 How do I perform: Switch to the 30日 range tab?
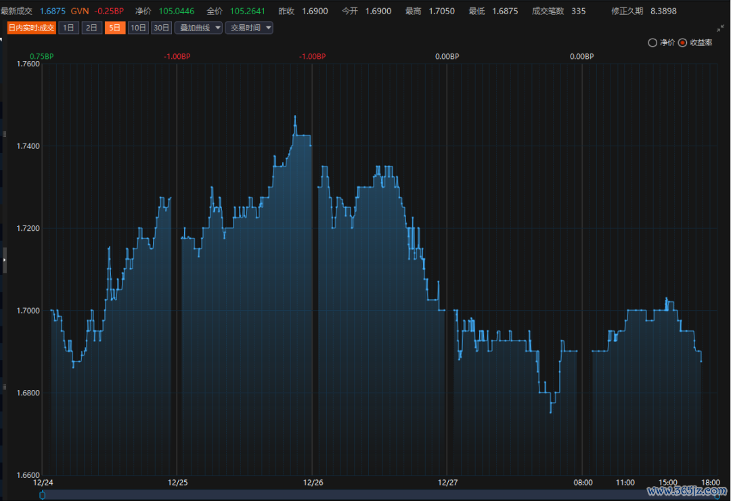[161, 28]
